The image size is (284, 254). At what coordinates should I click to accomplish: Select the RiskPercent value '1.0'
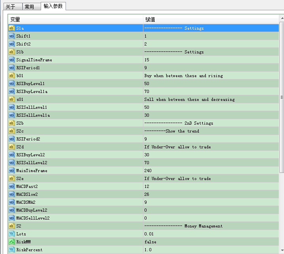pyautogui.click(x=211, y=250)
